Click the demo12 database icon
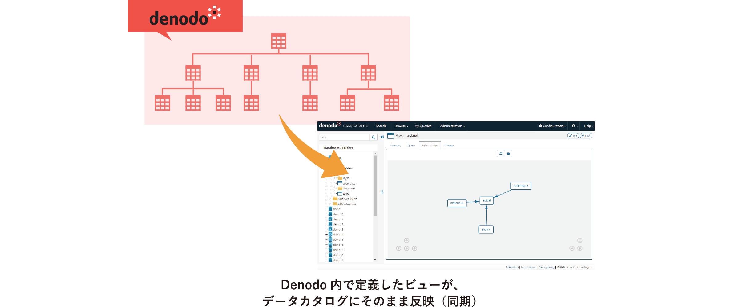Screen dimensions: 739x307 pyautogui.click(x=330, y=224)
